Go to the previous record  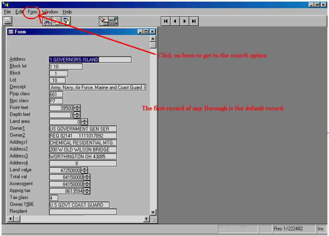(x=175, y=21)
